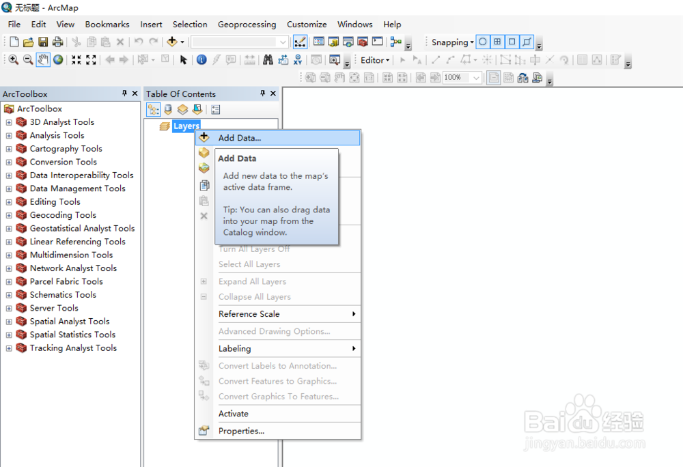Click the New document icon
This screenshot has height=467, width=683.
(14, 42)
